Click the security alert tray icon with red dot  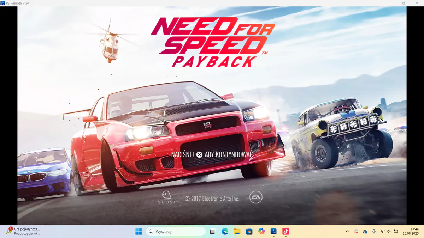coord(356,231)
